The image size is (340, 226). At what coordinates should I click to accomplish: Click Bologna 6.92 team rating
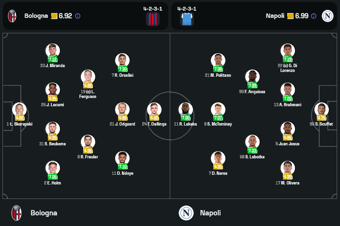65,16
